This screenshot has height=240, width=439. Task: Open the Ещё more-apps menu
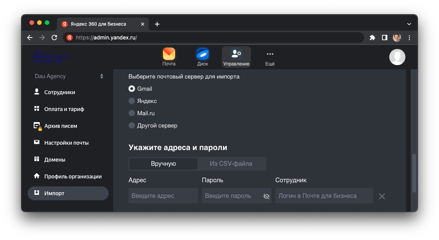pyautogui.click(x=270, y=57)
